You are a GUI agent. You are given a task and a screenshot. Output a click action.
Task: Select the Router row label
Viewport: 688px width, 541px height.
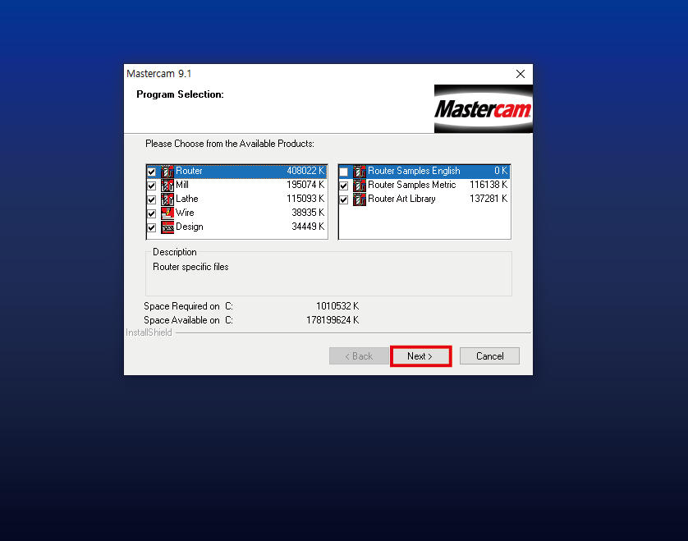point(189,171)
